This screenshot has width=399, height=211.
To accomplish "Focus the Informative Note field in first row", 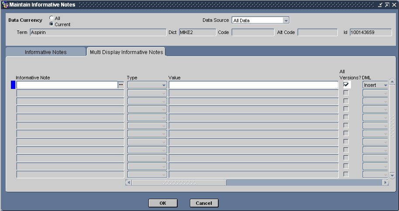I will pos(67,85).
